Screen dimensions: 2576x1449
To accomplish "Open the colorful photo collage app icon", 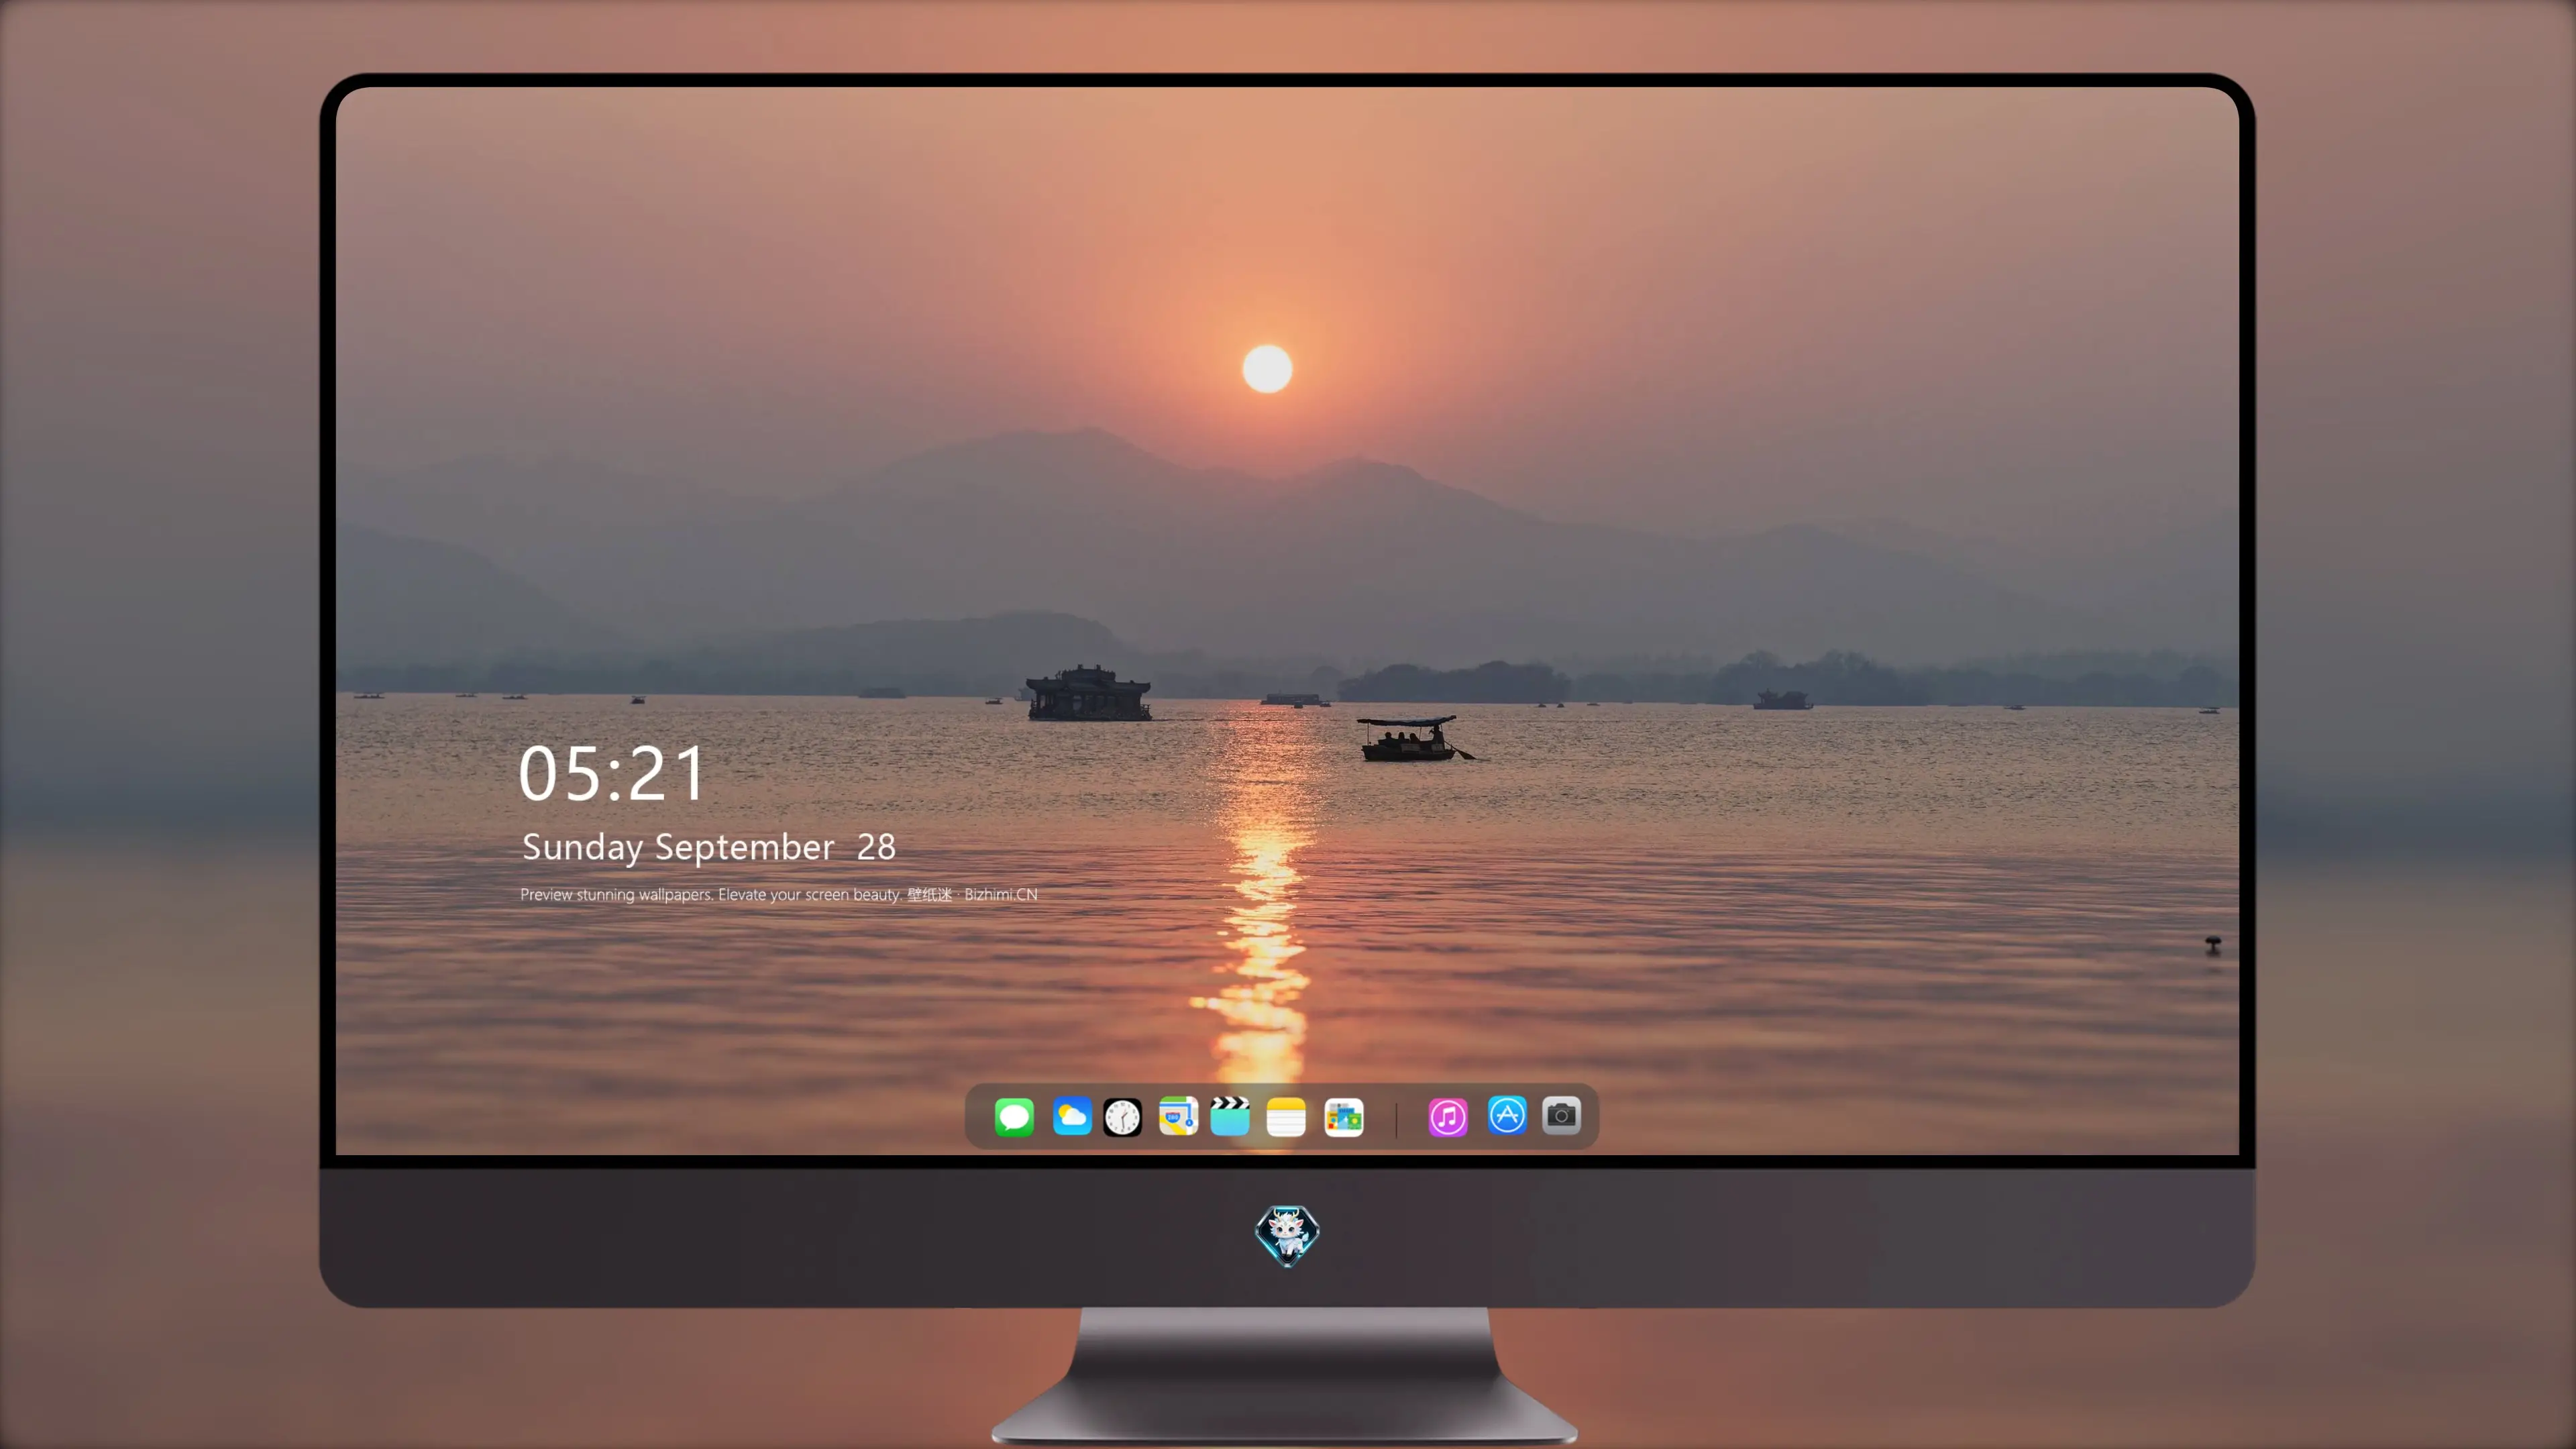I will (1344, 1117).
